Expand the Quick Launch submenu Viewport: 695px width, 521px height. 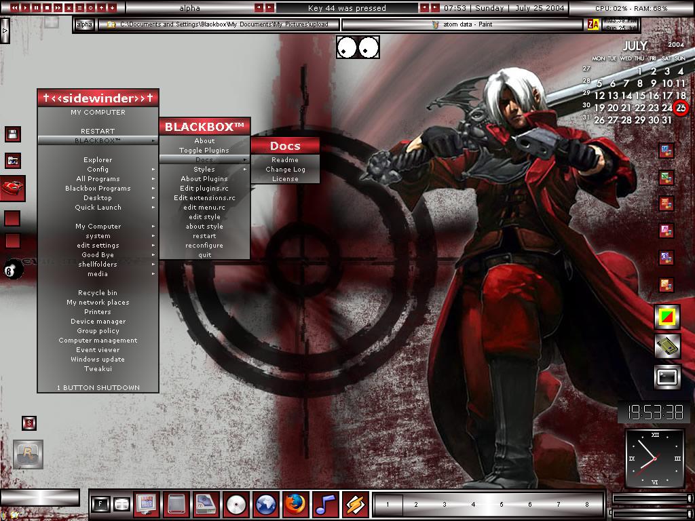(98, 208)
